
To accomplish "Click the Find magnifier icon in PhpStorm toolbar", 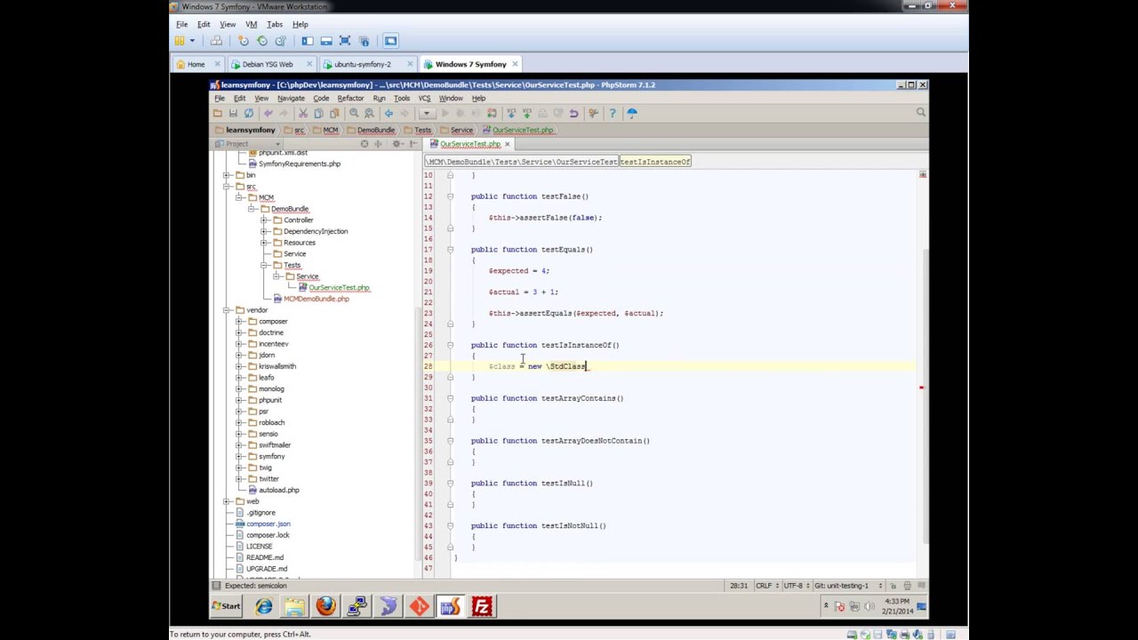I will point(354,113).
